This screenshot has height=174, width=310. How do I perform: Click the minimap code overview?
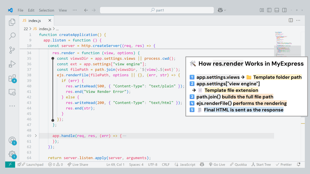[x=288, y=44]
